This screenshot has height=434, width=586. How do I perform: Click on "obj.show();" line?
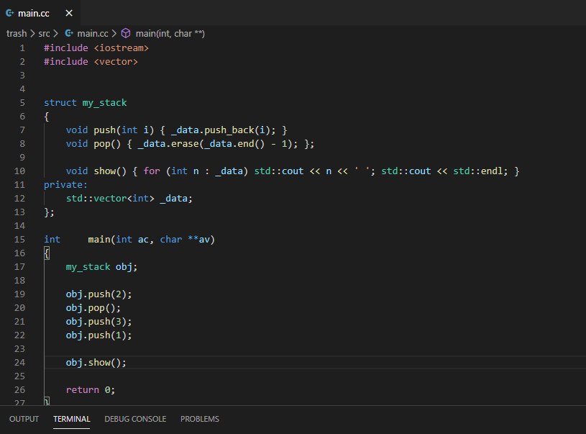pos(96,363)
